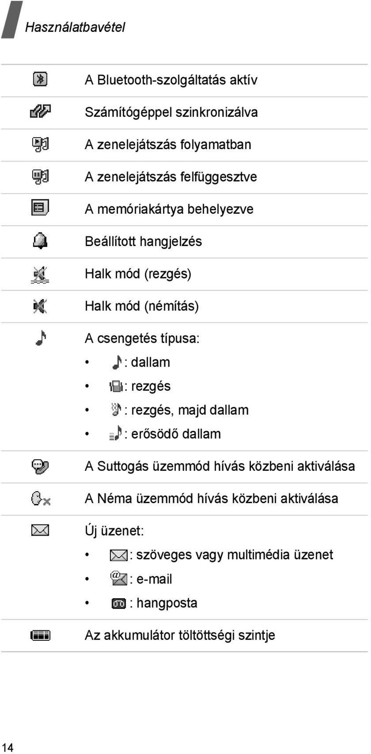Click the vibration ring type icon
The width and height of the screenshot is (371, 754).
116,386
